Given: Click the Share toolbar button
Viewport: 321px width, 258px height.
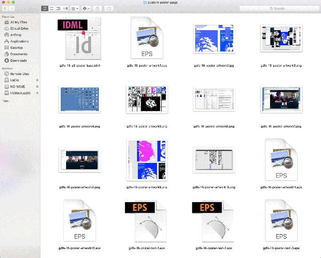Looking at the screenshot, I should (x=98, y=8).
